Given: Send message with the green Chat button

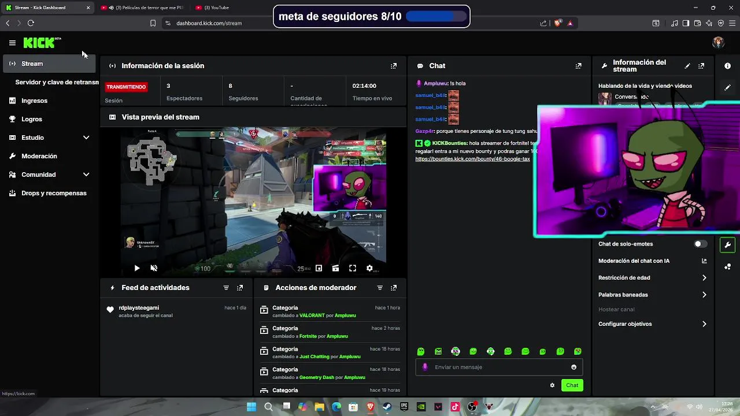Looking at the screenshot, I should click(x=572, y=385).
